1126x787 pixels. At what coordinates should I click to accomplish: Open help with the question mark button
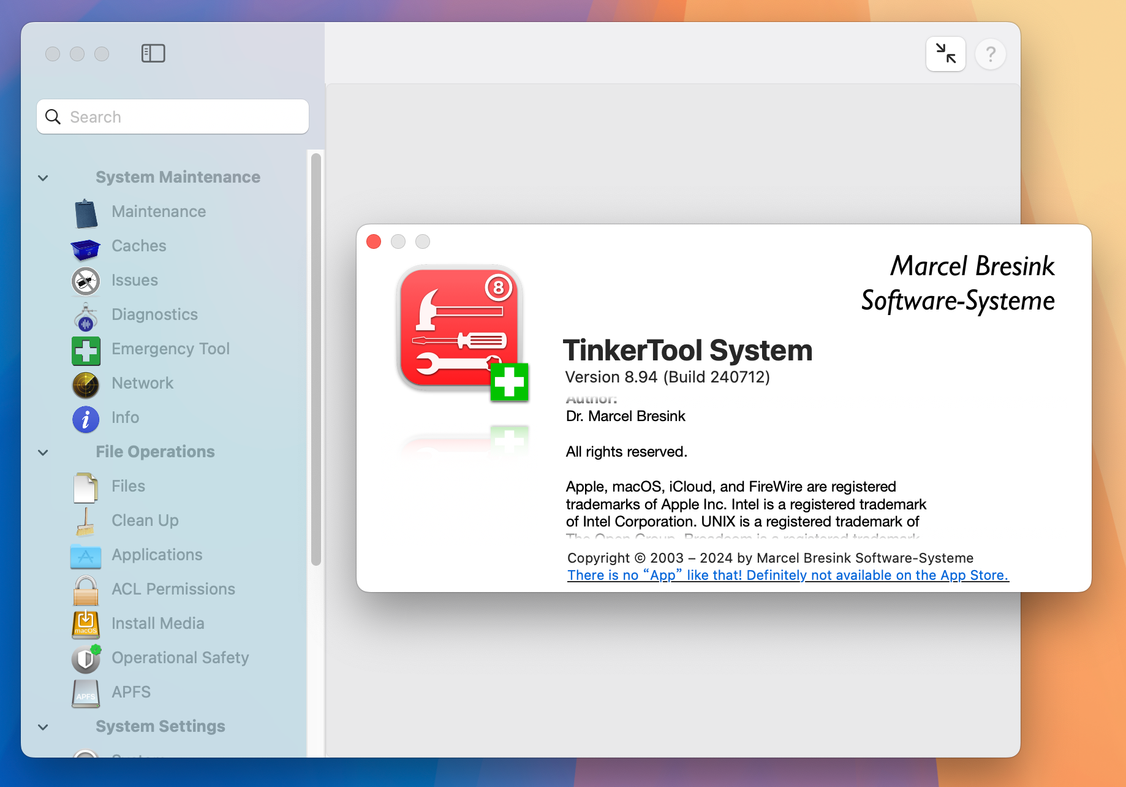coord(990,54)
